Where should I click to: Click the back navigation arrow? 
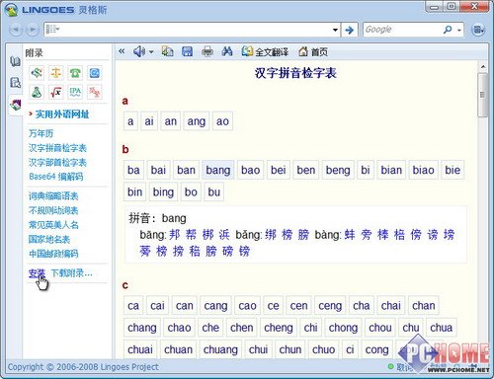(x=15, y=30)
